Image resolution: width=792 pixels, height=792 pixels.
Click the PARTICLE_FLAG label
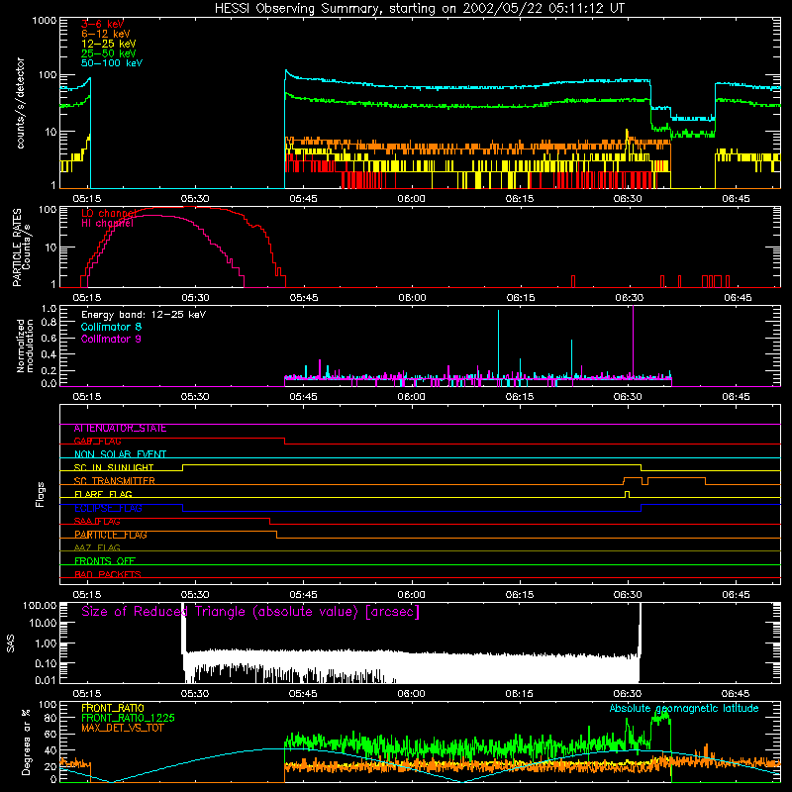click(x=111, y=535)
